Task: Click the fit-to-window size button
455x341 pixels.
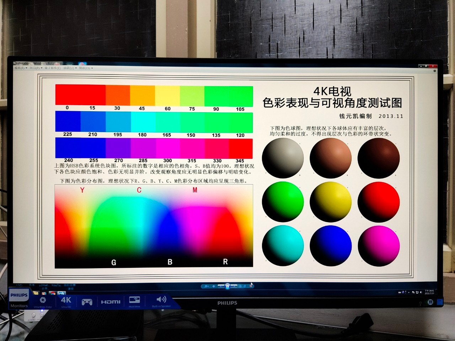Action: pos(214,286)
